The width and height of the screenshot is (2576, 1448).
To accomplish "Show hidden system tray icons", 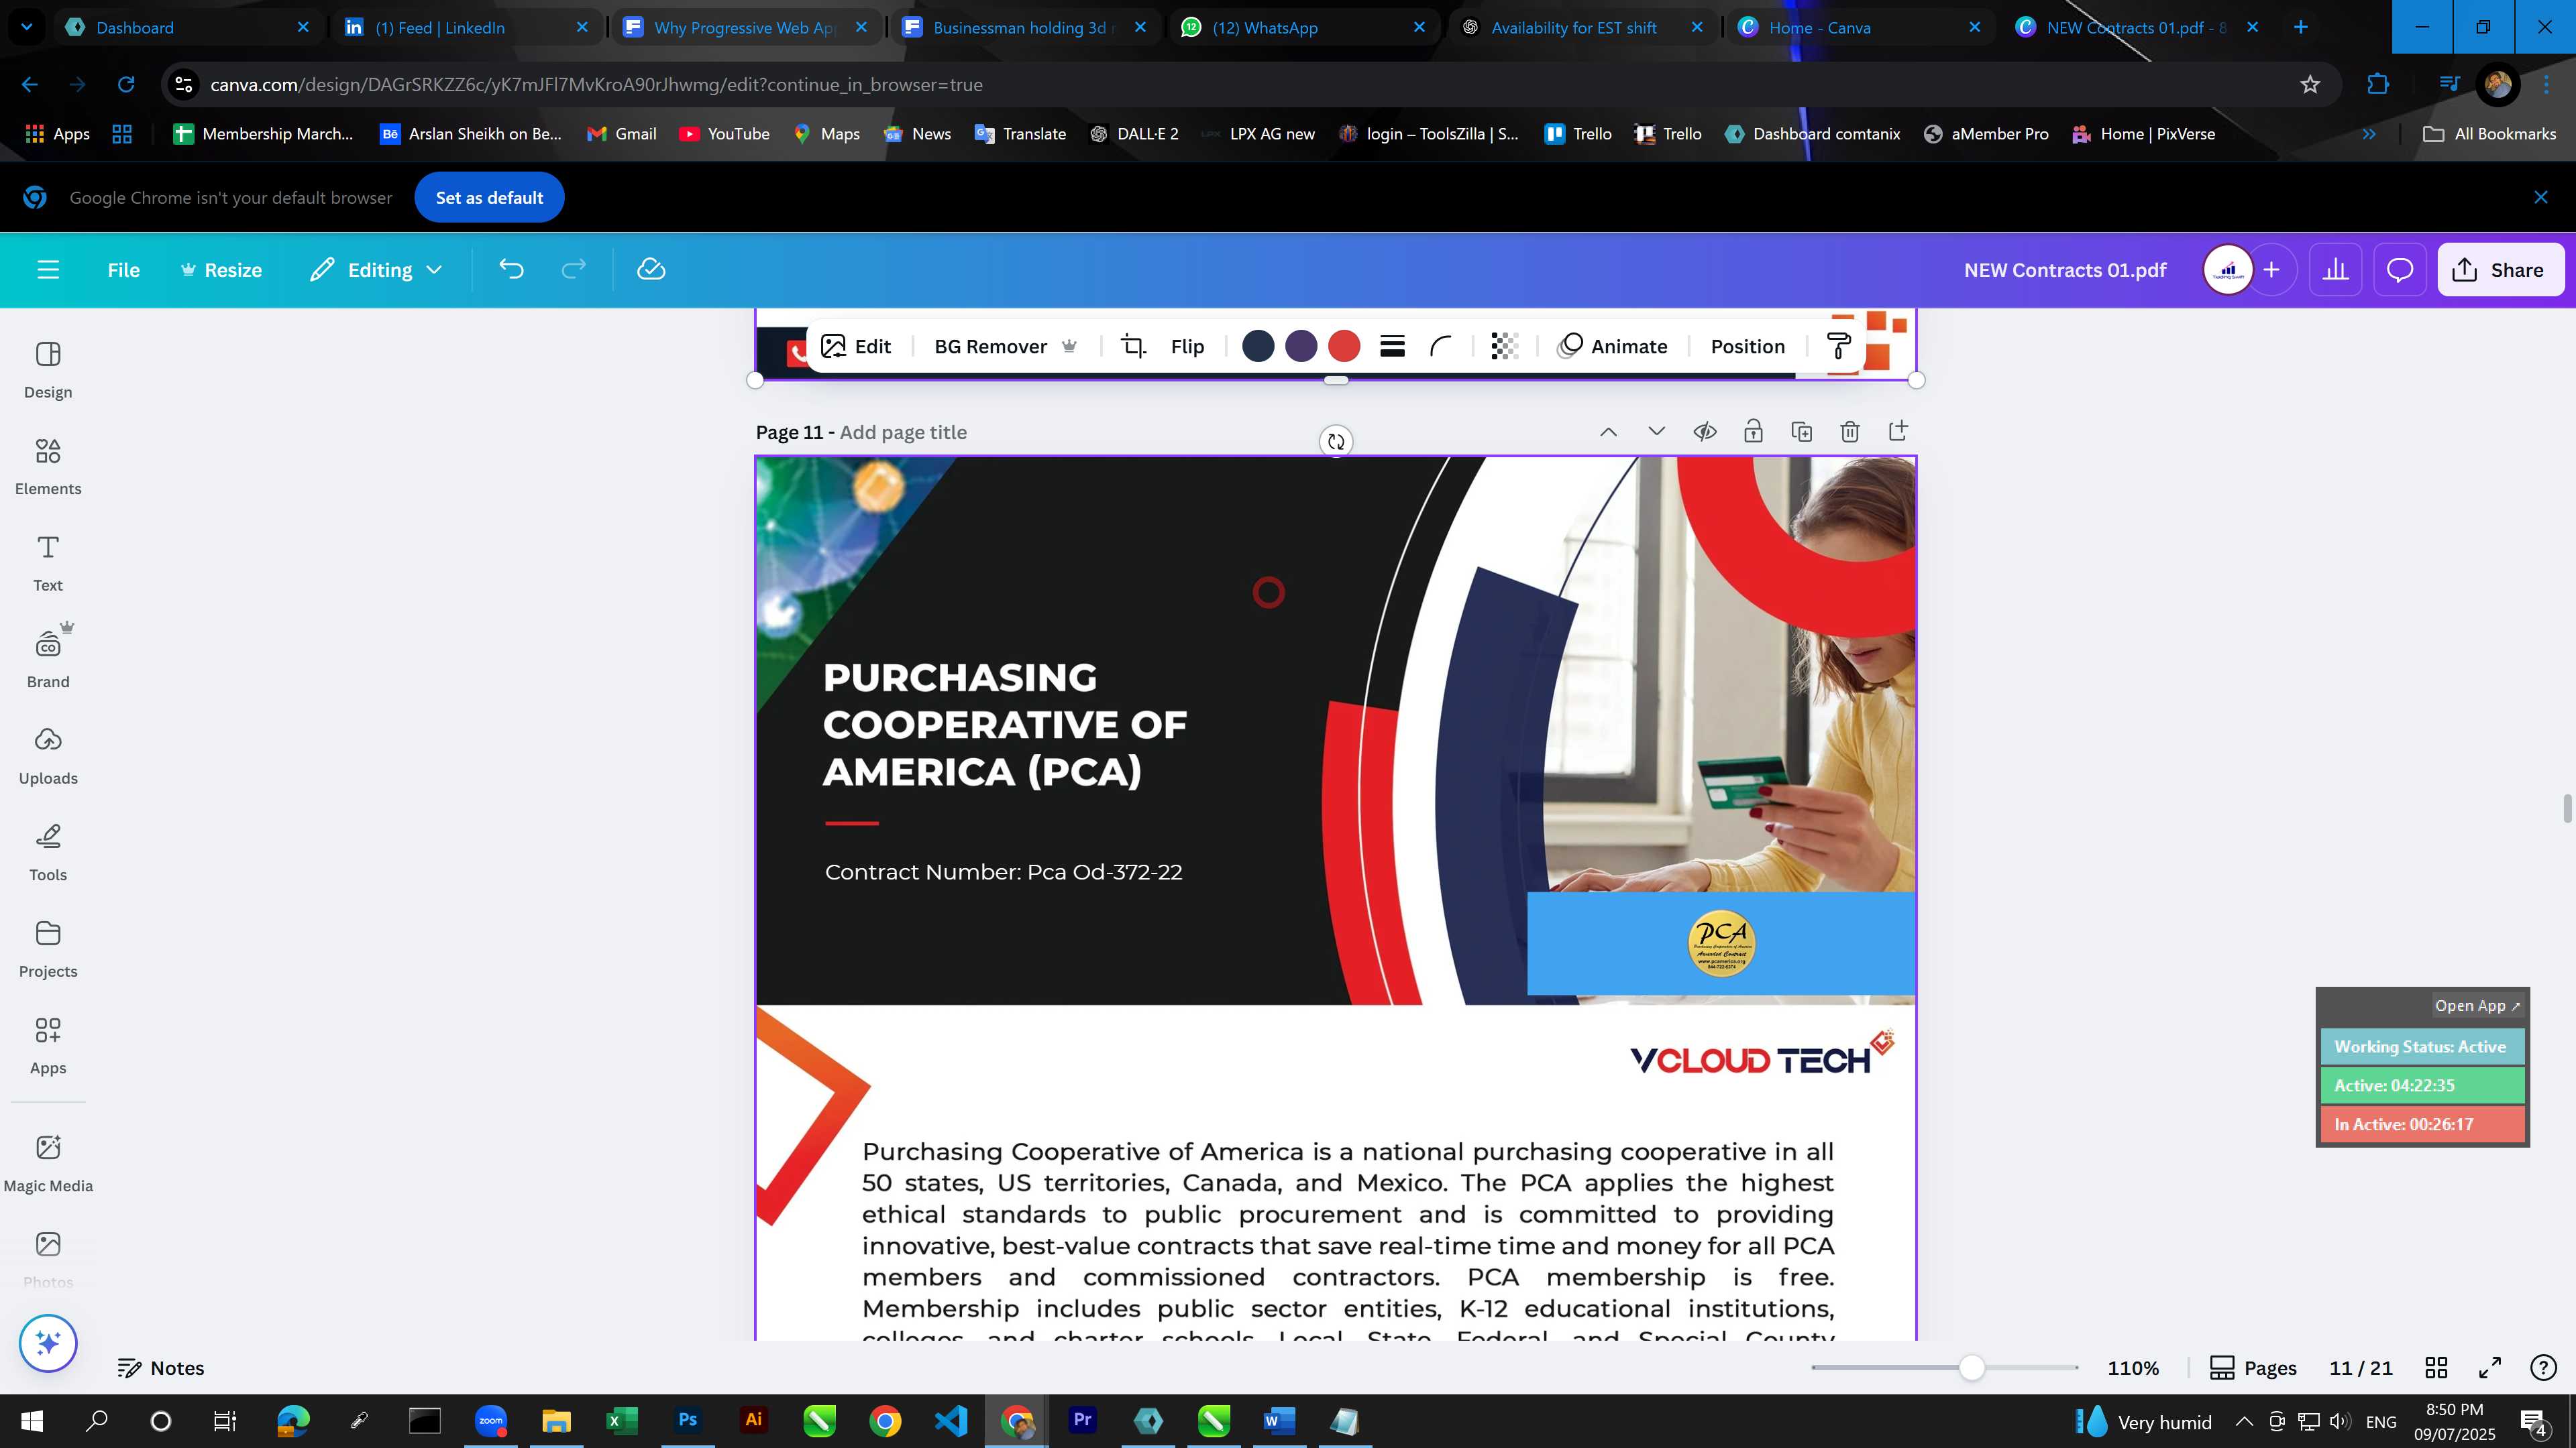I will click(x=2243, y=1422).
